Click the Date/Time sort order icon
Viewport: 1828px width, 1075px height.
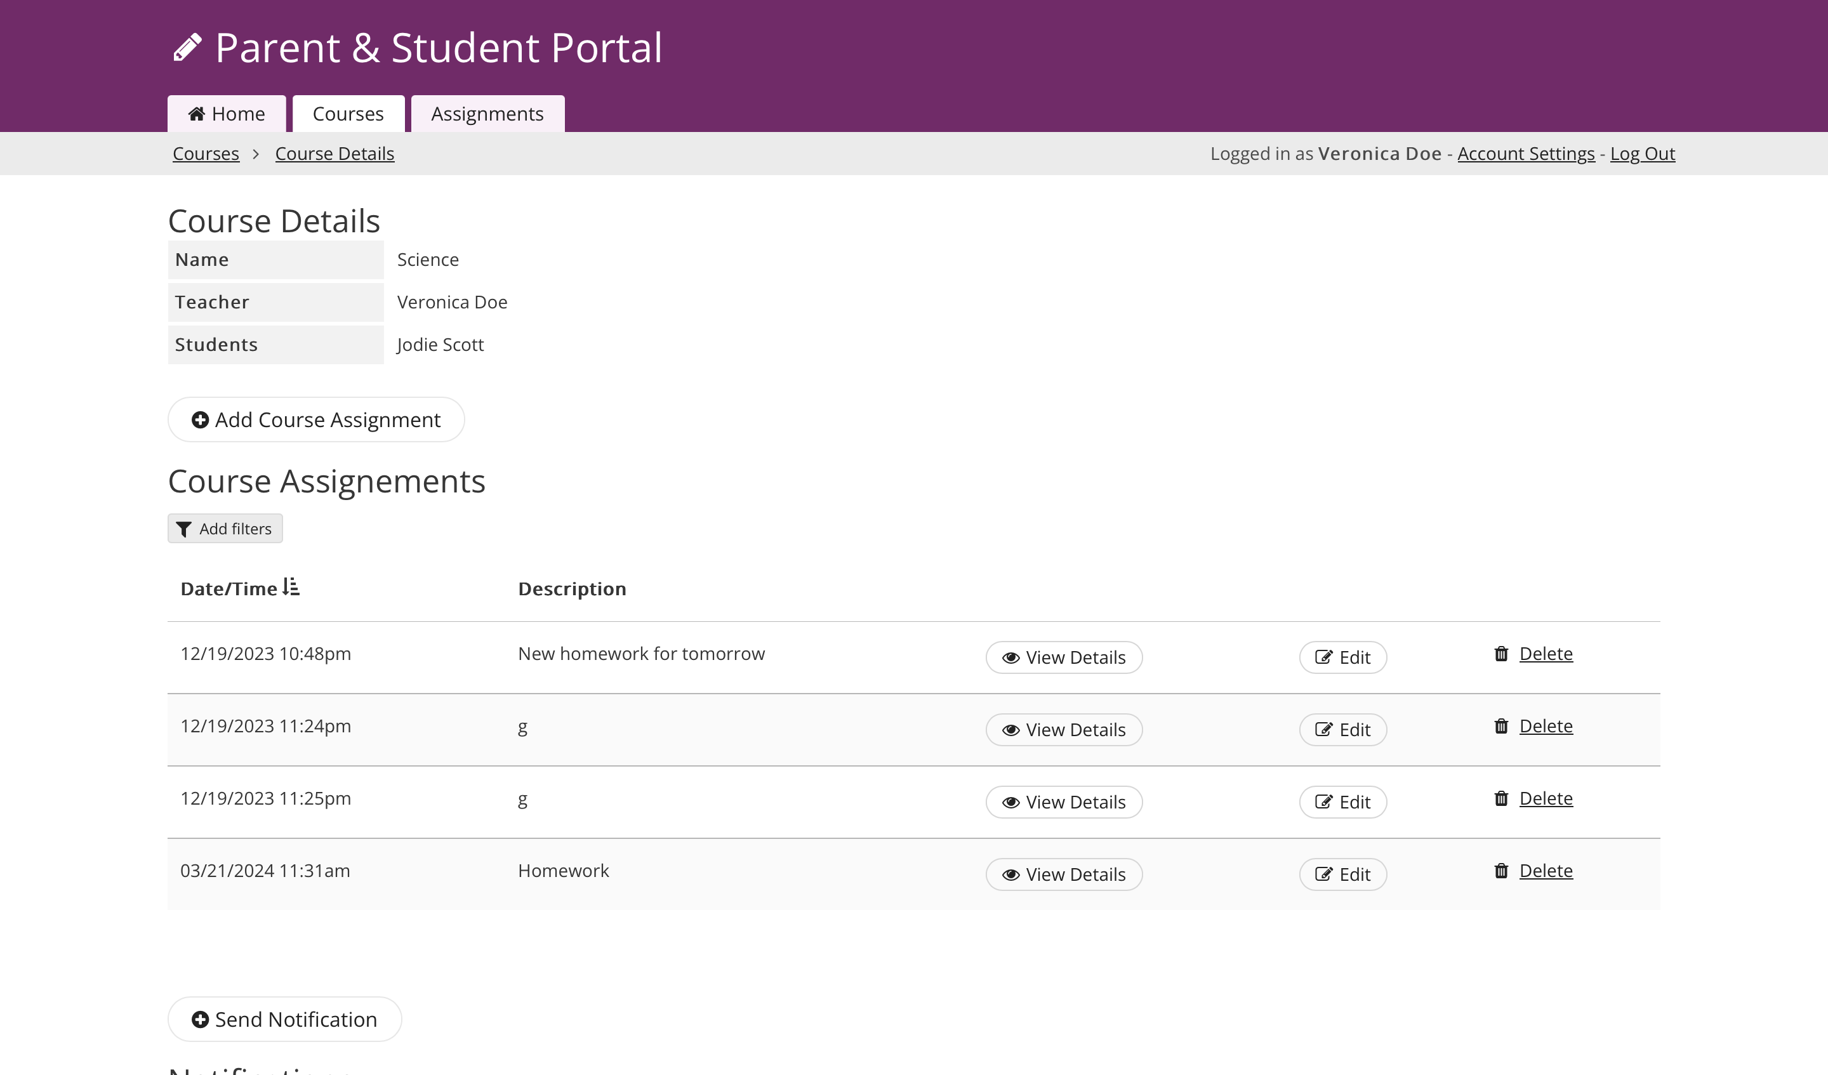tap(291, 587)
